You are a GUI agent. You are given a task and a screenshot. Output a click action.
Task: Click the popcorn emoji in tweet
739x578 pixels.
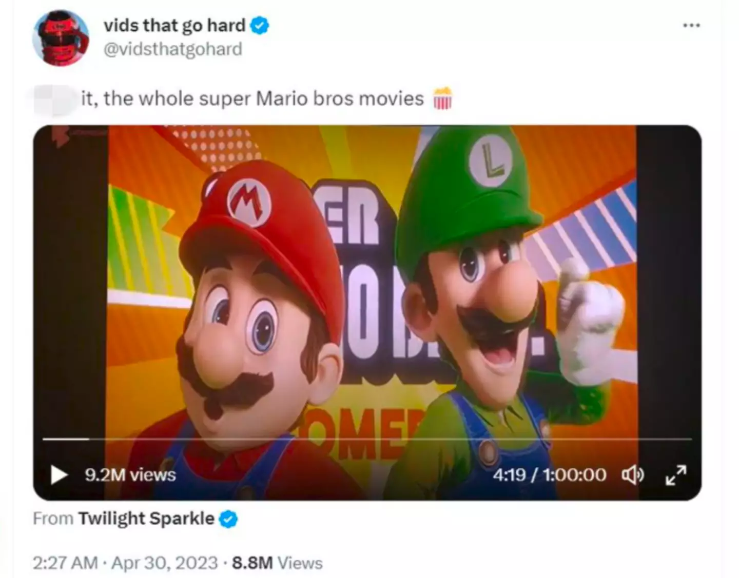coord(442,98)
